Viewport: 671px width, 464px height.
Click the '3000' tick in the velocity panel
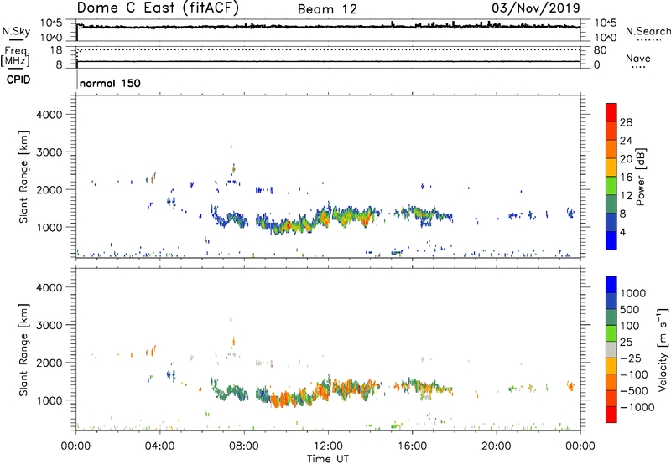click(49, 325)
